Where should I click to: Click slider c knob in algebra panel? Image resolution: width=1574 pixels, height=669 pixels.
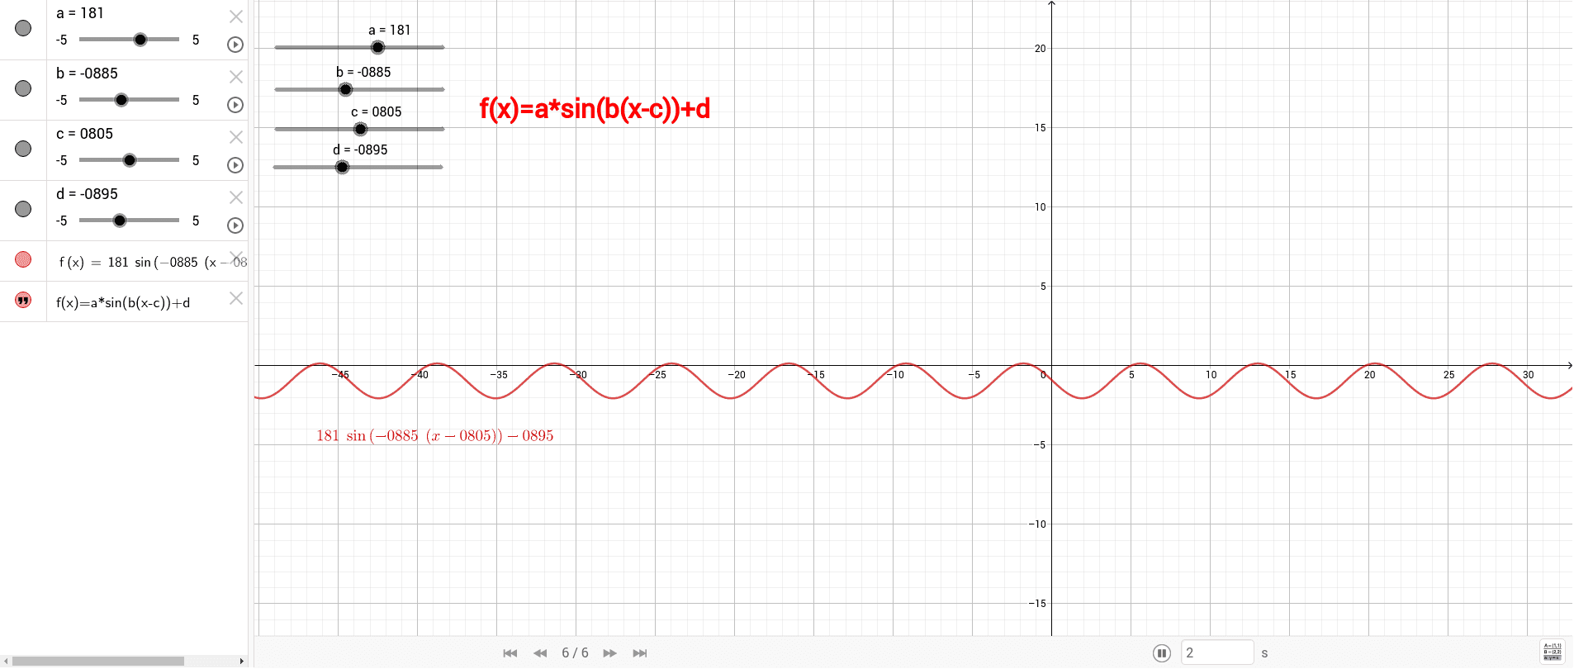(x=130, y=160)
